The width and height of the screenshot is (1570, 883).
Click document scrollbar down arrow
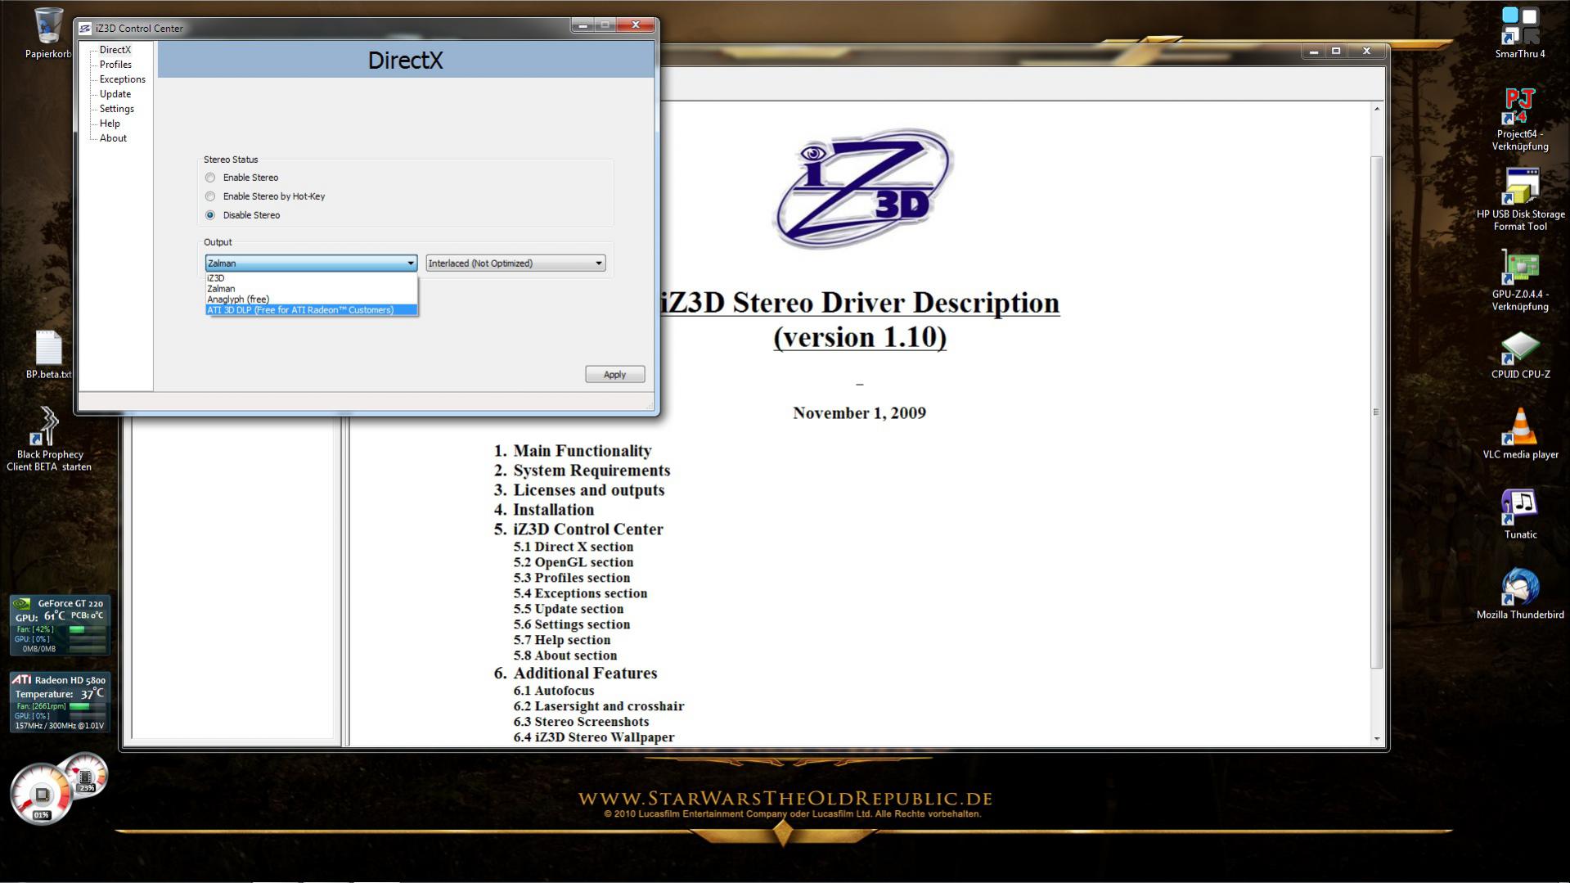pyautogui.click(x=1377, y=738)
